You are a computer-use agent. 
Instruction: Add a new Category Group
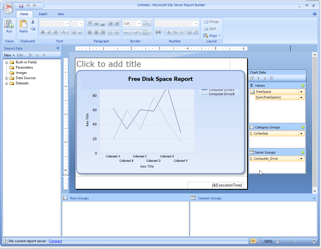click(x=303, y=127)
